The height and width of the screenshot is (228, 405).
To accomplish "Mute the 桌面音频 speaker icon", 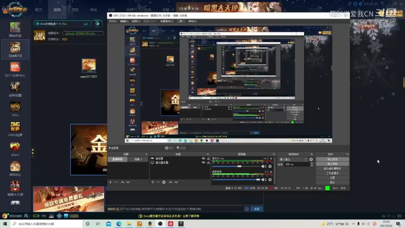I will [264, 180].
